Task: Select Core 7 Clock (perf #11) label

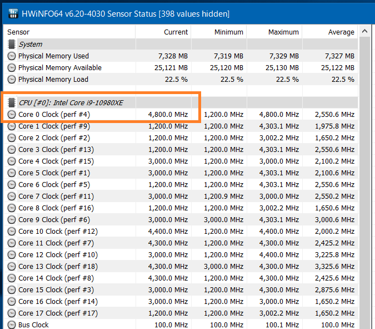Action: click(56, 197)
